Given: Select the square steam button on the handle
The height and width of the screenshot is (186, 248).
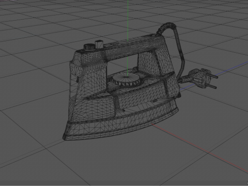Looking at the screenshot, I should click(99, 44).
